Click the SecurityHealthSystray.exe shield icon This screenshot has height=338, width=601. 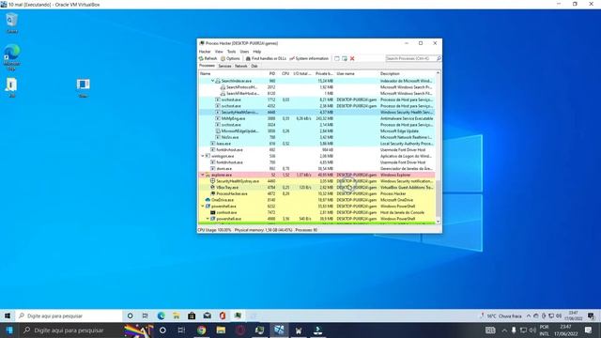(x=213, y=181)
